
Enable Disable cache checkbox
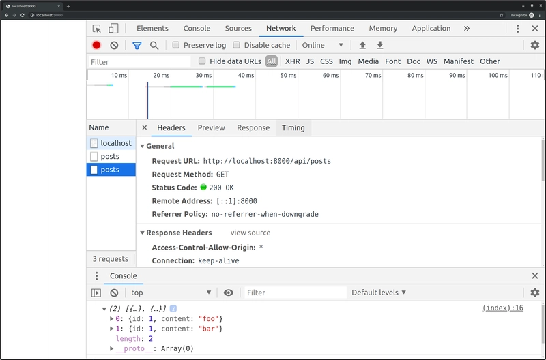[x=236, y=45]
